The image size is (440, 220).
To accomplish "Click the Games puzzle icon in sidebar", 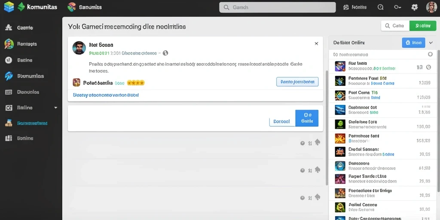I will [x=9, y=27].
